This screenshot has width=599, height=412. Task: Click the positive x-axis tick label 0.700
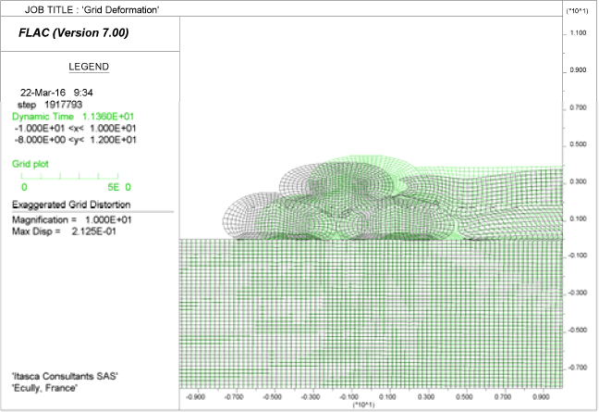tap(503, 396)
